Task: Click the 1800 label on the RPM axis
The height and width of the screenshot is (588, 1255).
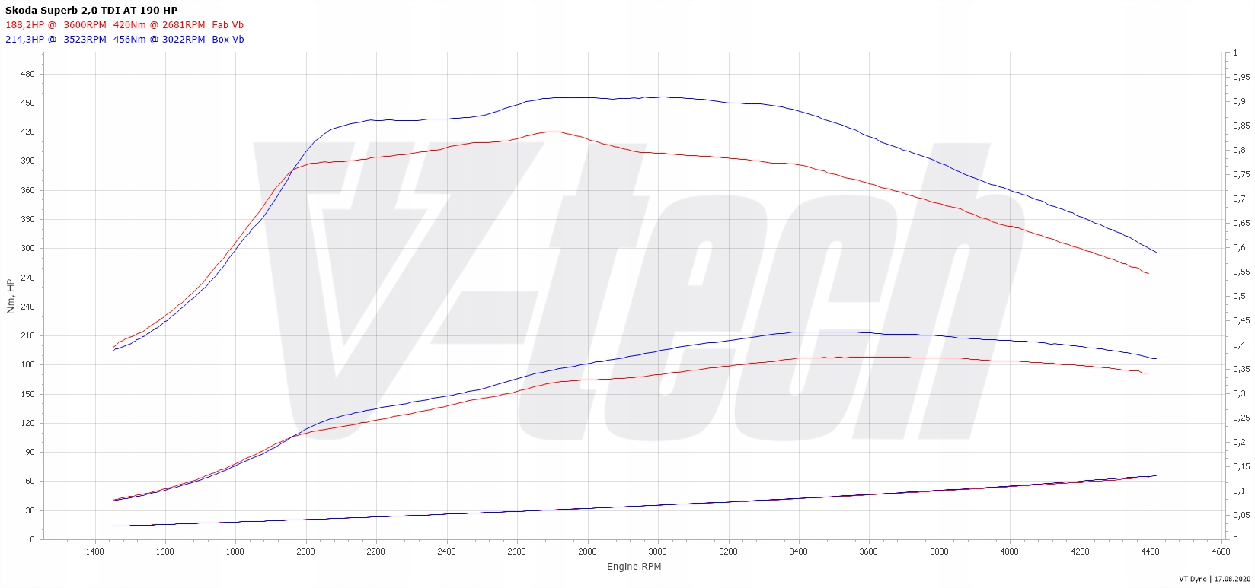Action: point(235,551)
